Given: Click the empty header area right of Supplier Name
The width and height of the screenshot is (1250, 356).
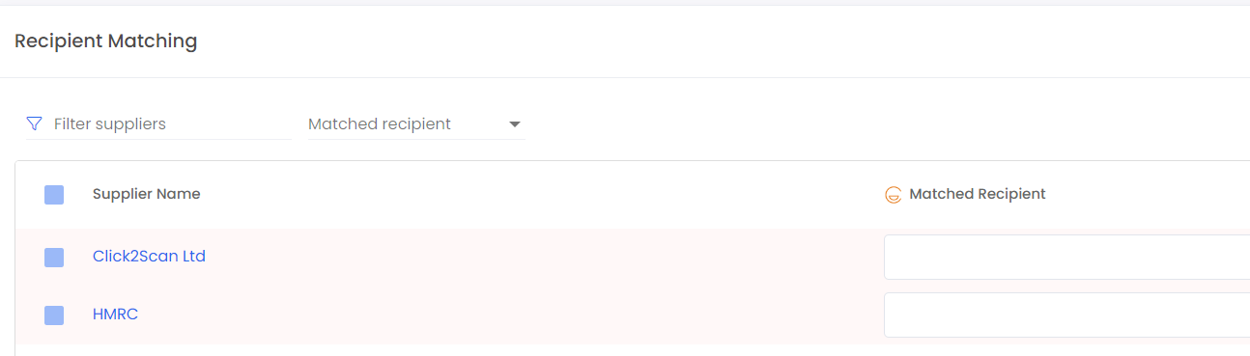Looking at the screenshot, I should tap(541, 195).
